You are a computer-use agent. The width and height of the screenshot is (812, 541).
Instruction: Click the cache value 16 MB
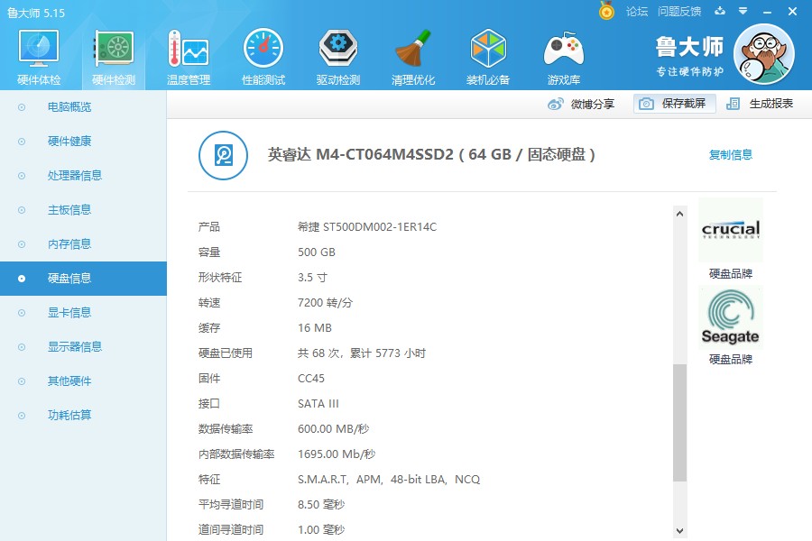point(315,327)
